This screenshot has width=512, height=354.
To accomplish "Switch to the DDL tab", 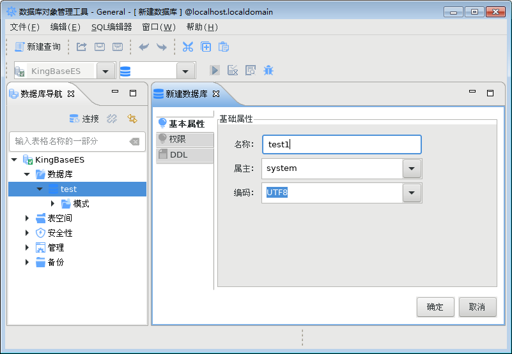I will 185,155.
